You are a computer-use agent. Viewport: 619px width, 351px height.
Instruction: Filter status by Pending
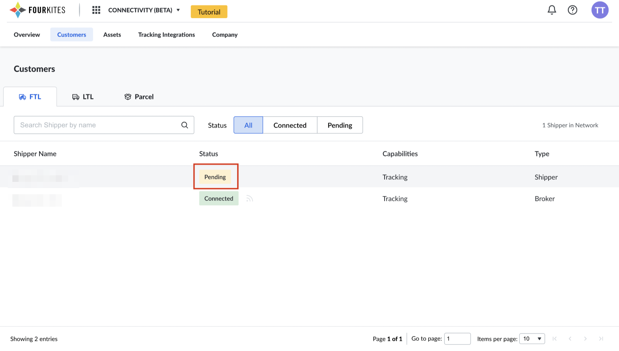tap(340, 125)
